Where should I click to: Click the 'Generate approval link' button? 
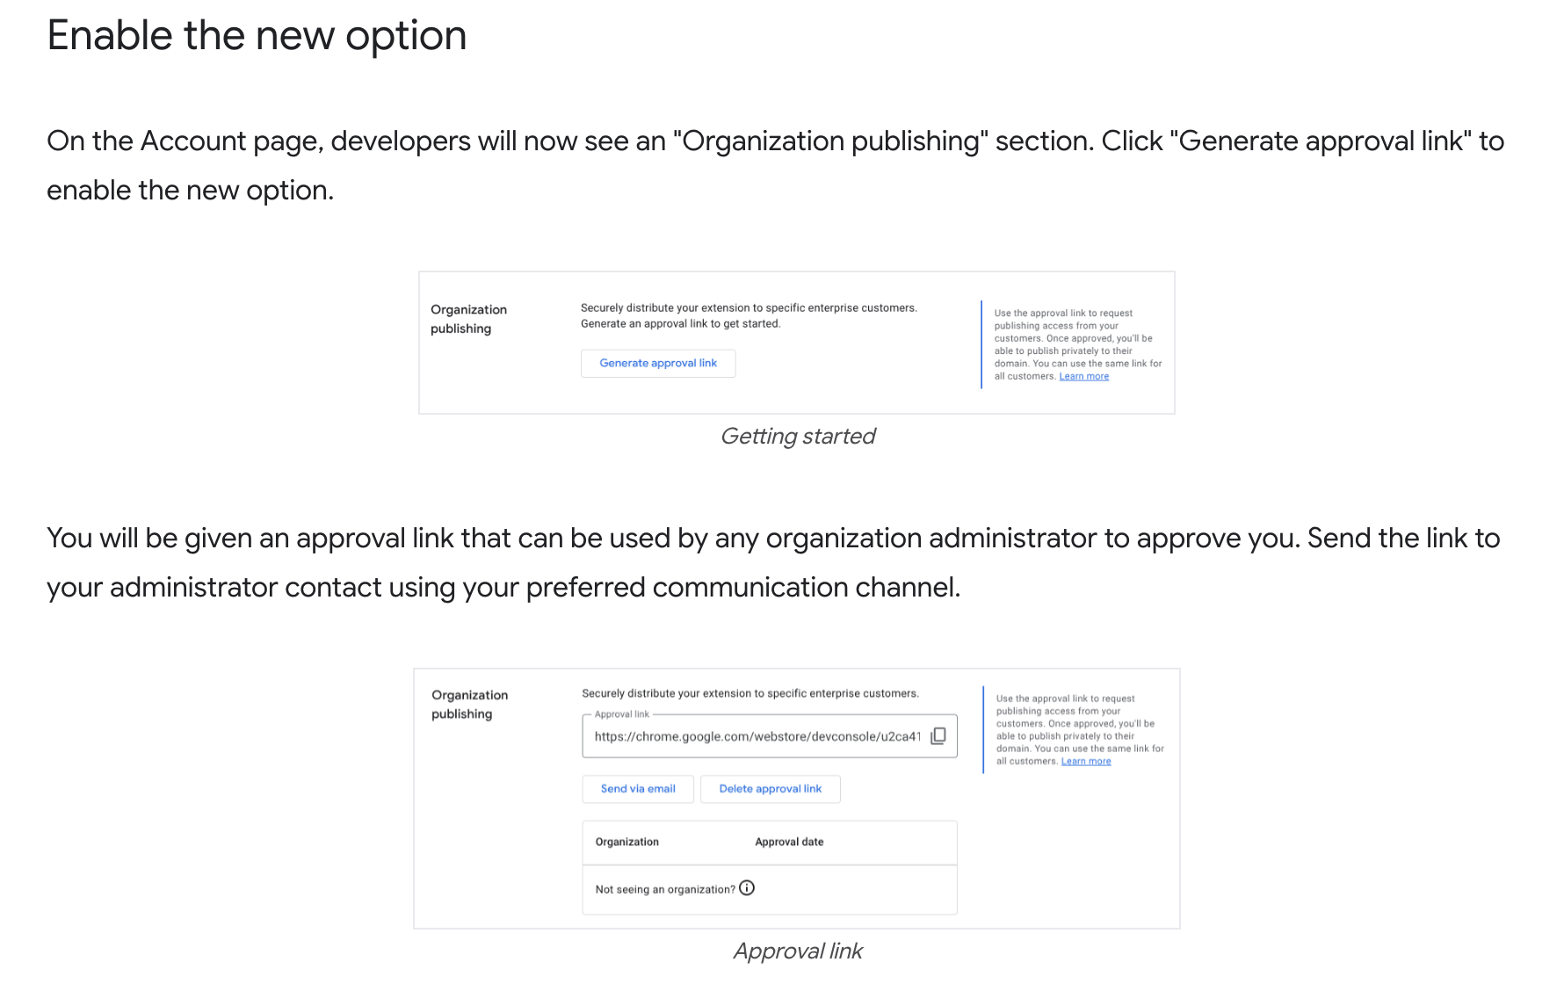tap(658, 364)
